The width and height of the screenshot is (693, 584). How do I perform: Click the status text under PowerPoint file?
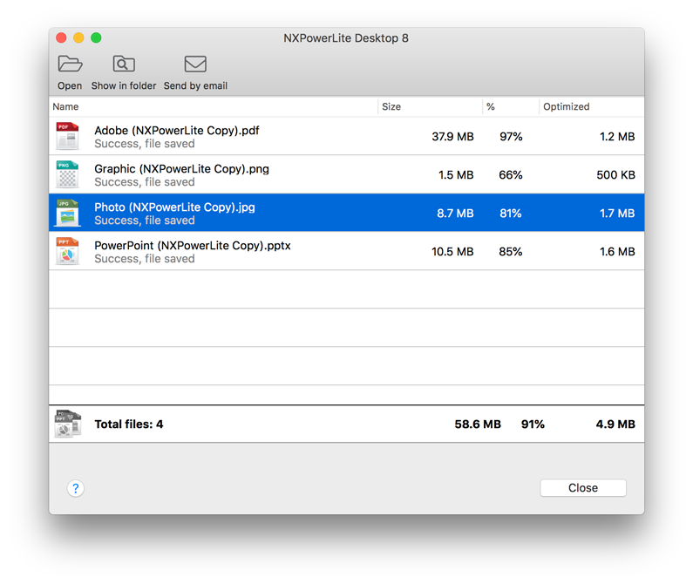pos(145,259)
